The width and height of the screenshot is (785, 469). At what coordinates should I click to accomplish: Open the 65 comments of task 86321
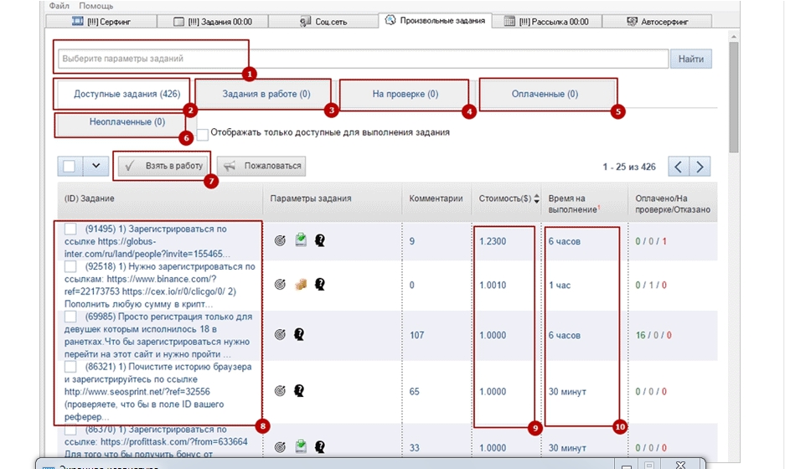pyautogui.click(x=414, y=391)
